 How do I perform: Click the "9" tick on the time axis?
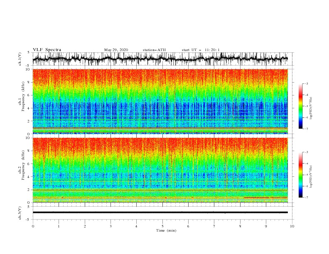point(266,226)
